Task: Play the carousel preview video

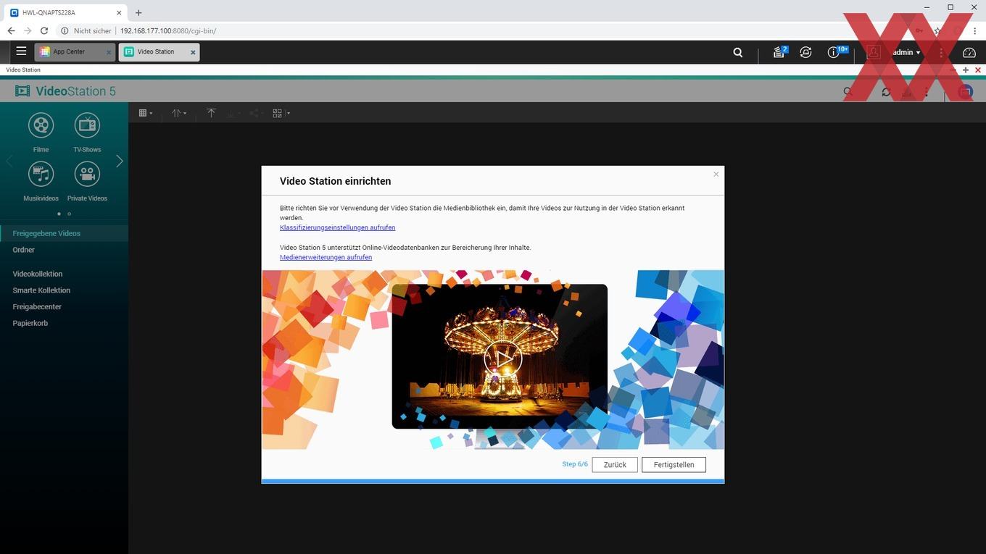Action: point(502,358)
